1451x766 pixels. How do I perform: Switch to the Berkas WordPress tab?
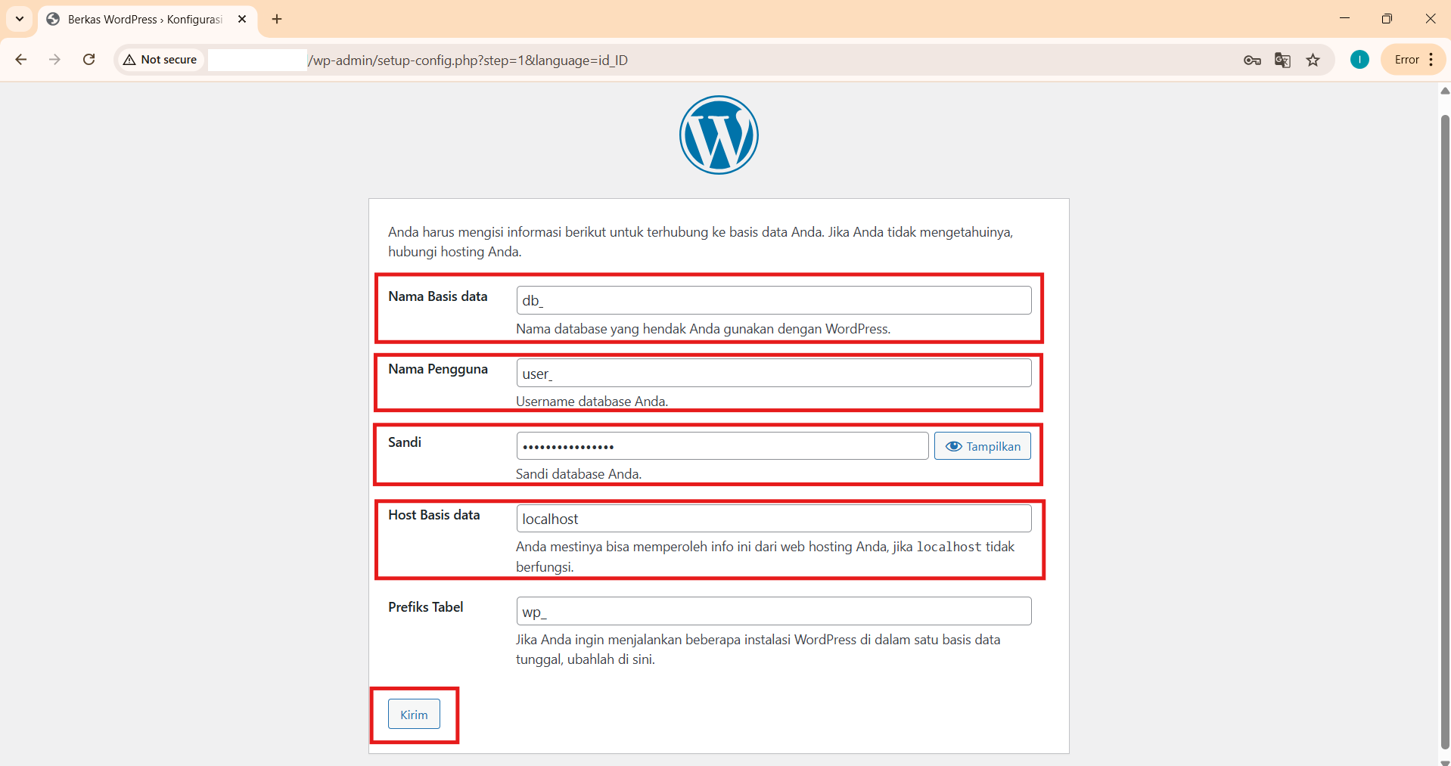(136, 19)
